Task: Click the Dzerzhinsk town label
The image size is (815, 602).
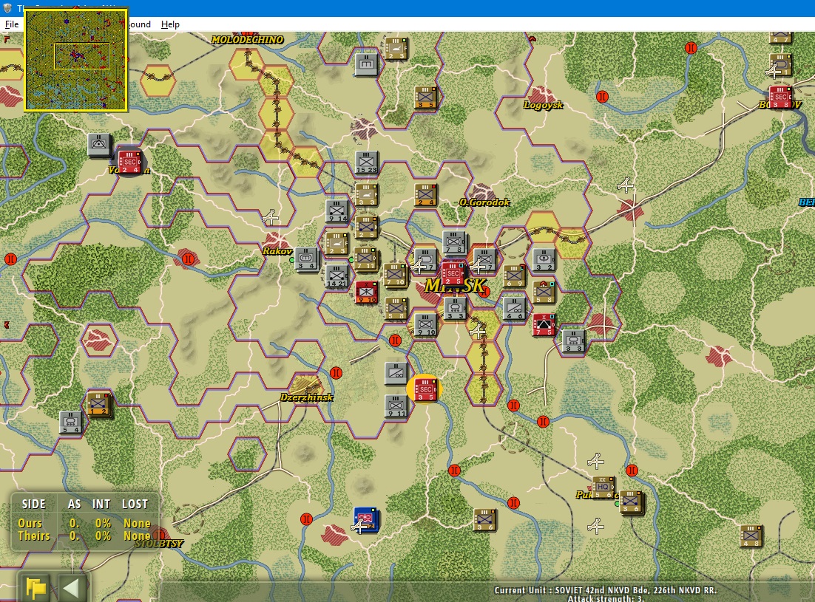Action: pos(307,397)
